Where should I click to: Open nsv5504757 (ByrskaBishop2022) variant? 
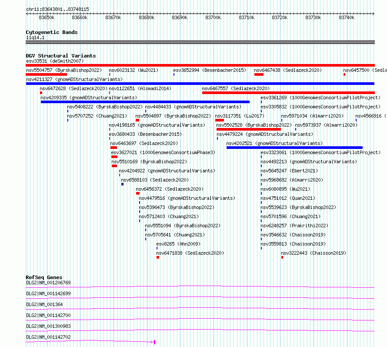point(64,70)
